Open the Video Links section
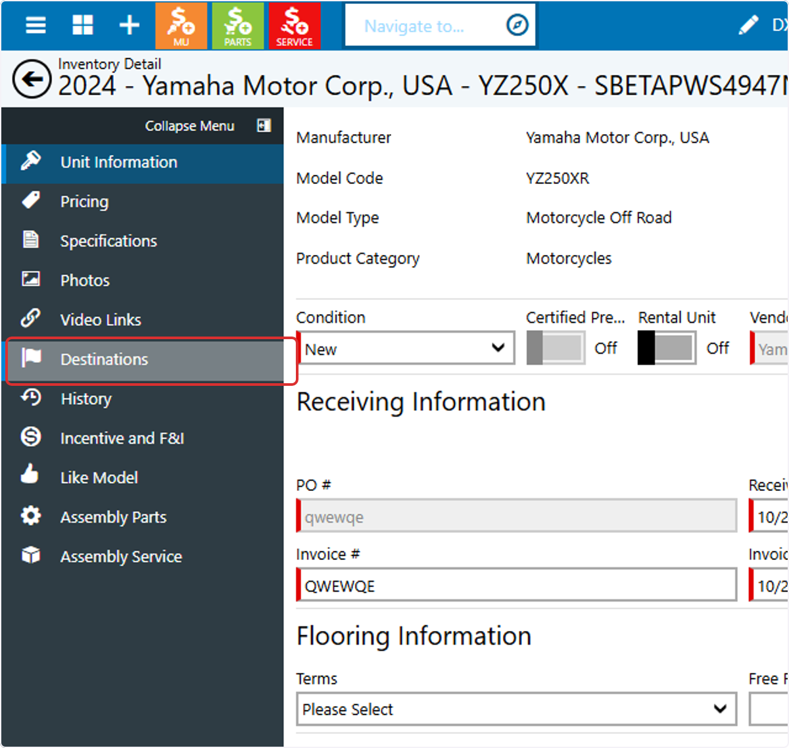The height and width of the screenshot is (748, 789). click(143, 320)
